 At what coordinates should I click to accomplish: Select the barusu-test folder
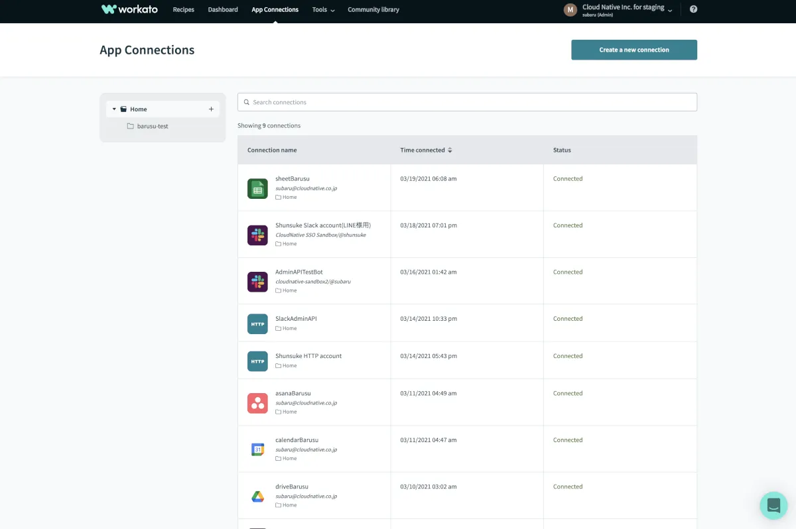[152, 126]
